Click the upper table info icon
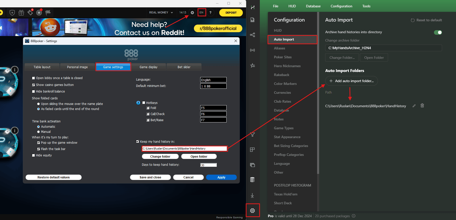This screenshot has height=220, width=456. [x=15, y=69]
